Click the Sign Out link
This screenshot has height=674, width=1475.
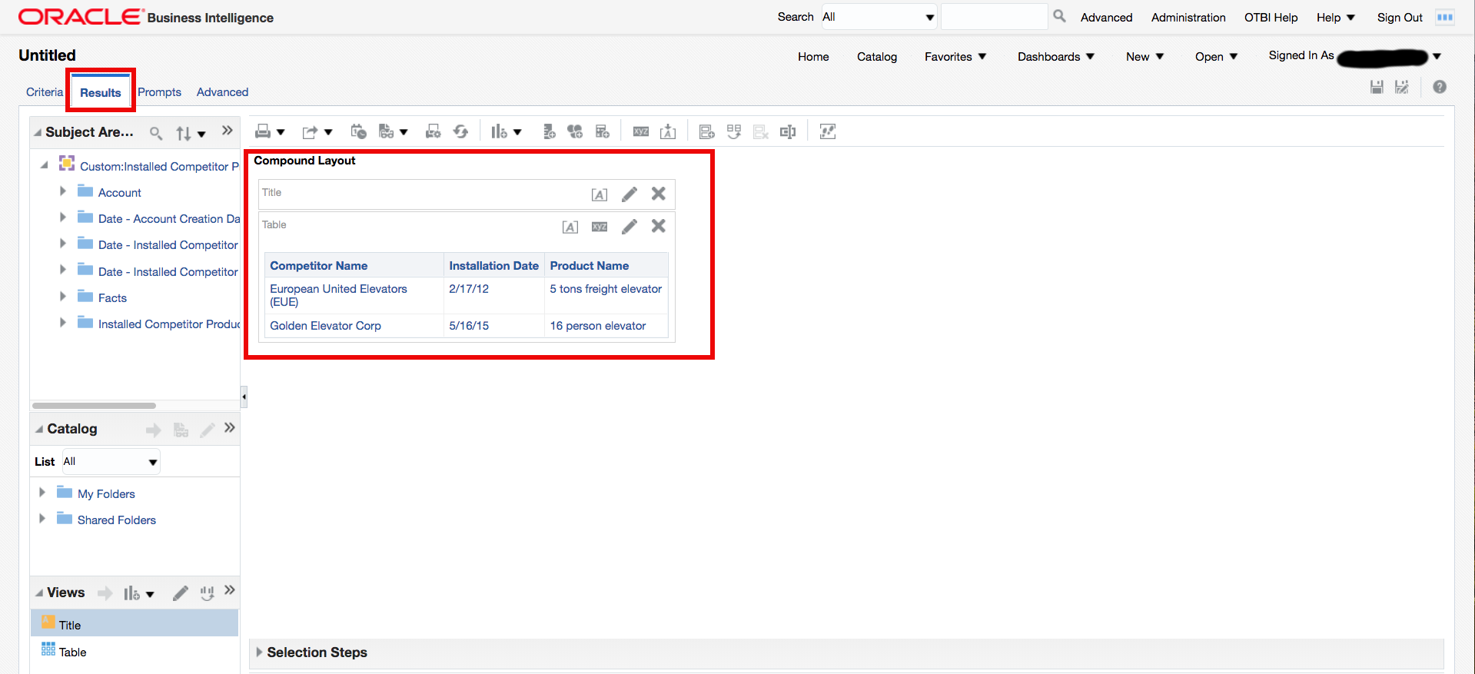(x=1399, y=18)
